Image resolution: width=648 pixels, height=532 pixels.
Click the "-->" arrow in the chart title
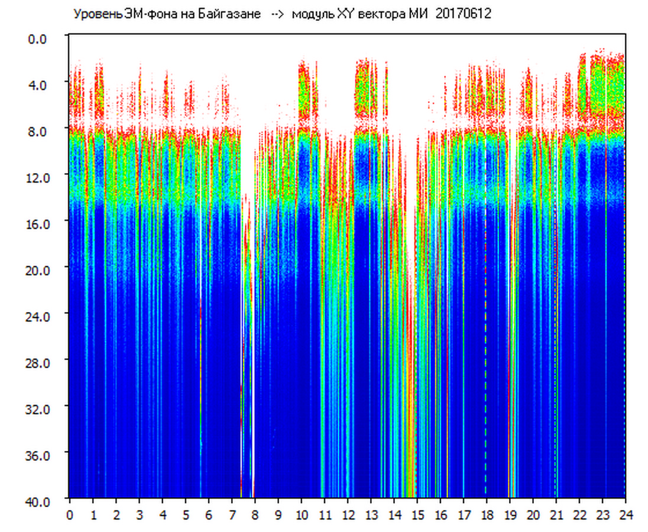[x=277, y=14]
